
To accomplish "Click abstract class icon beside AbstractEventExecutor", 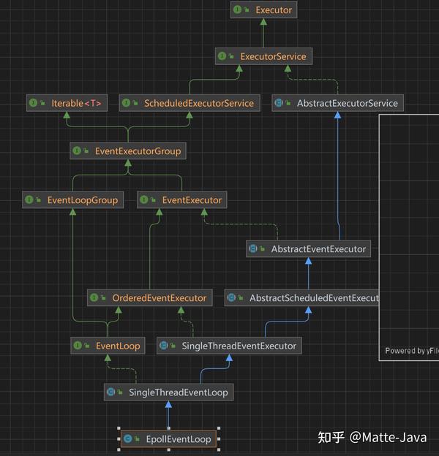I will pyautogui.click(x=253, y=248).
